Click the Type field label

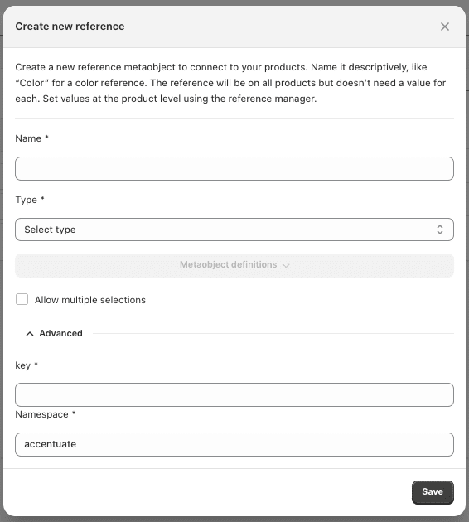pyautogui.click(x=26, y=200)
